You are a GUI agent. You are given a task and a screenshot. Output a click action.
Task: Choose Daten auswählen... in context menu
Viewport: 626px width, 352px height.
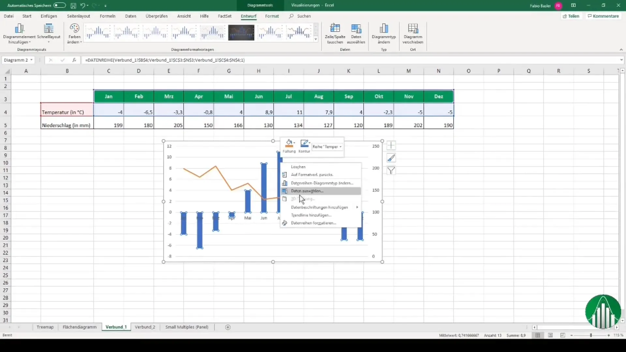click(x=321, y=191)
